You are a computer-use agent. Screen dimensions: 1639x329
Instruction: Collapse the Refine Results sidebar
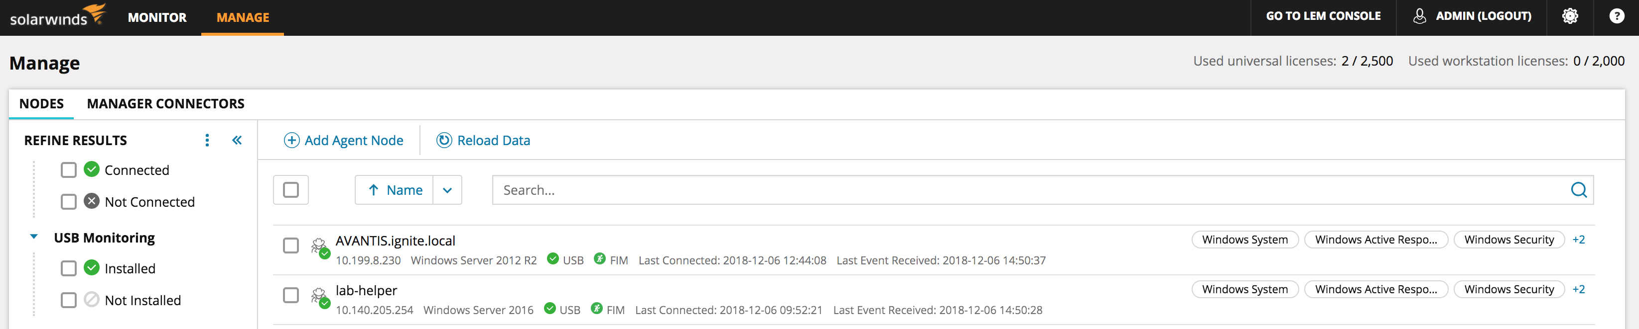pos(237,140)
